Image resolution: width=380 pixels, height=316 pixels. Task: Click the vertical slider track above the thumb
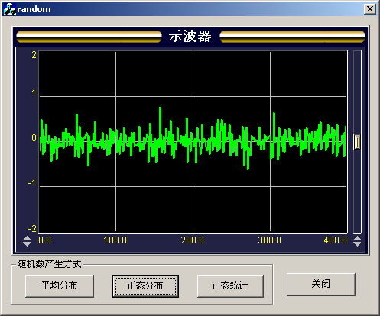pos(357,92)
